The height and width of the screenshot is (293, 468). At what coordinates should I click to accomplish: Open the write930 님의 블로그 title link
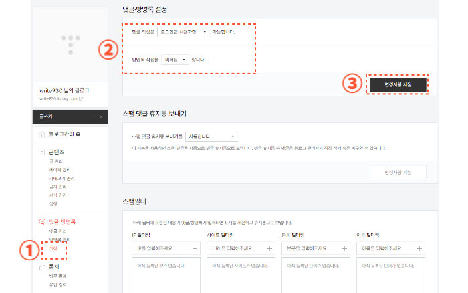coord(64,90)
